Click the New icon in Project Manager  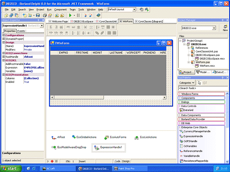pos(225,28)
